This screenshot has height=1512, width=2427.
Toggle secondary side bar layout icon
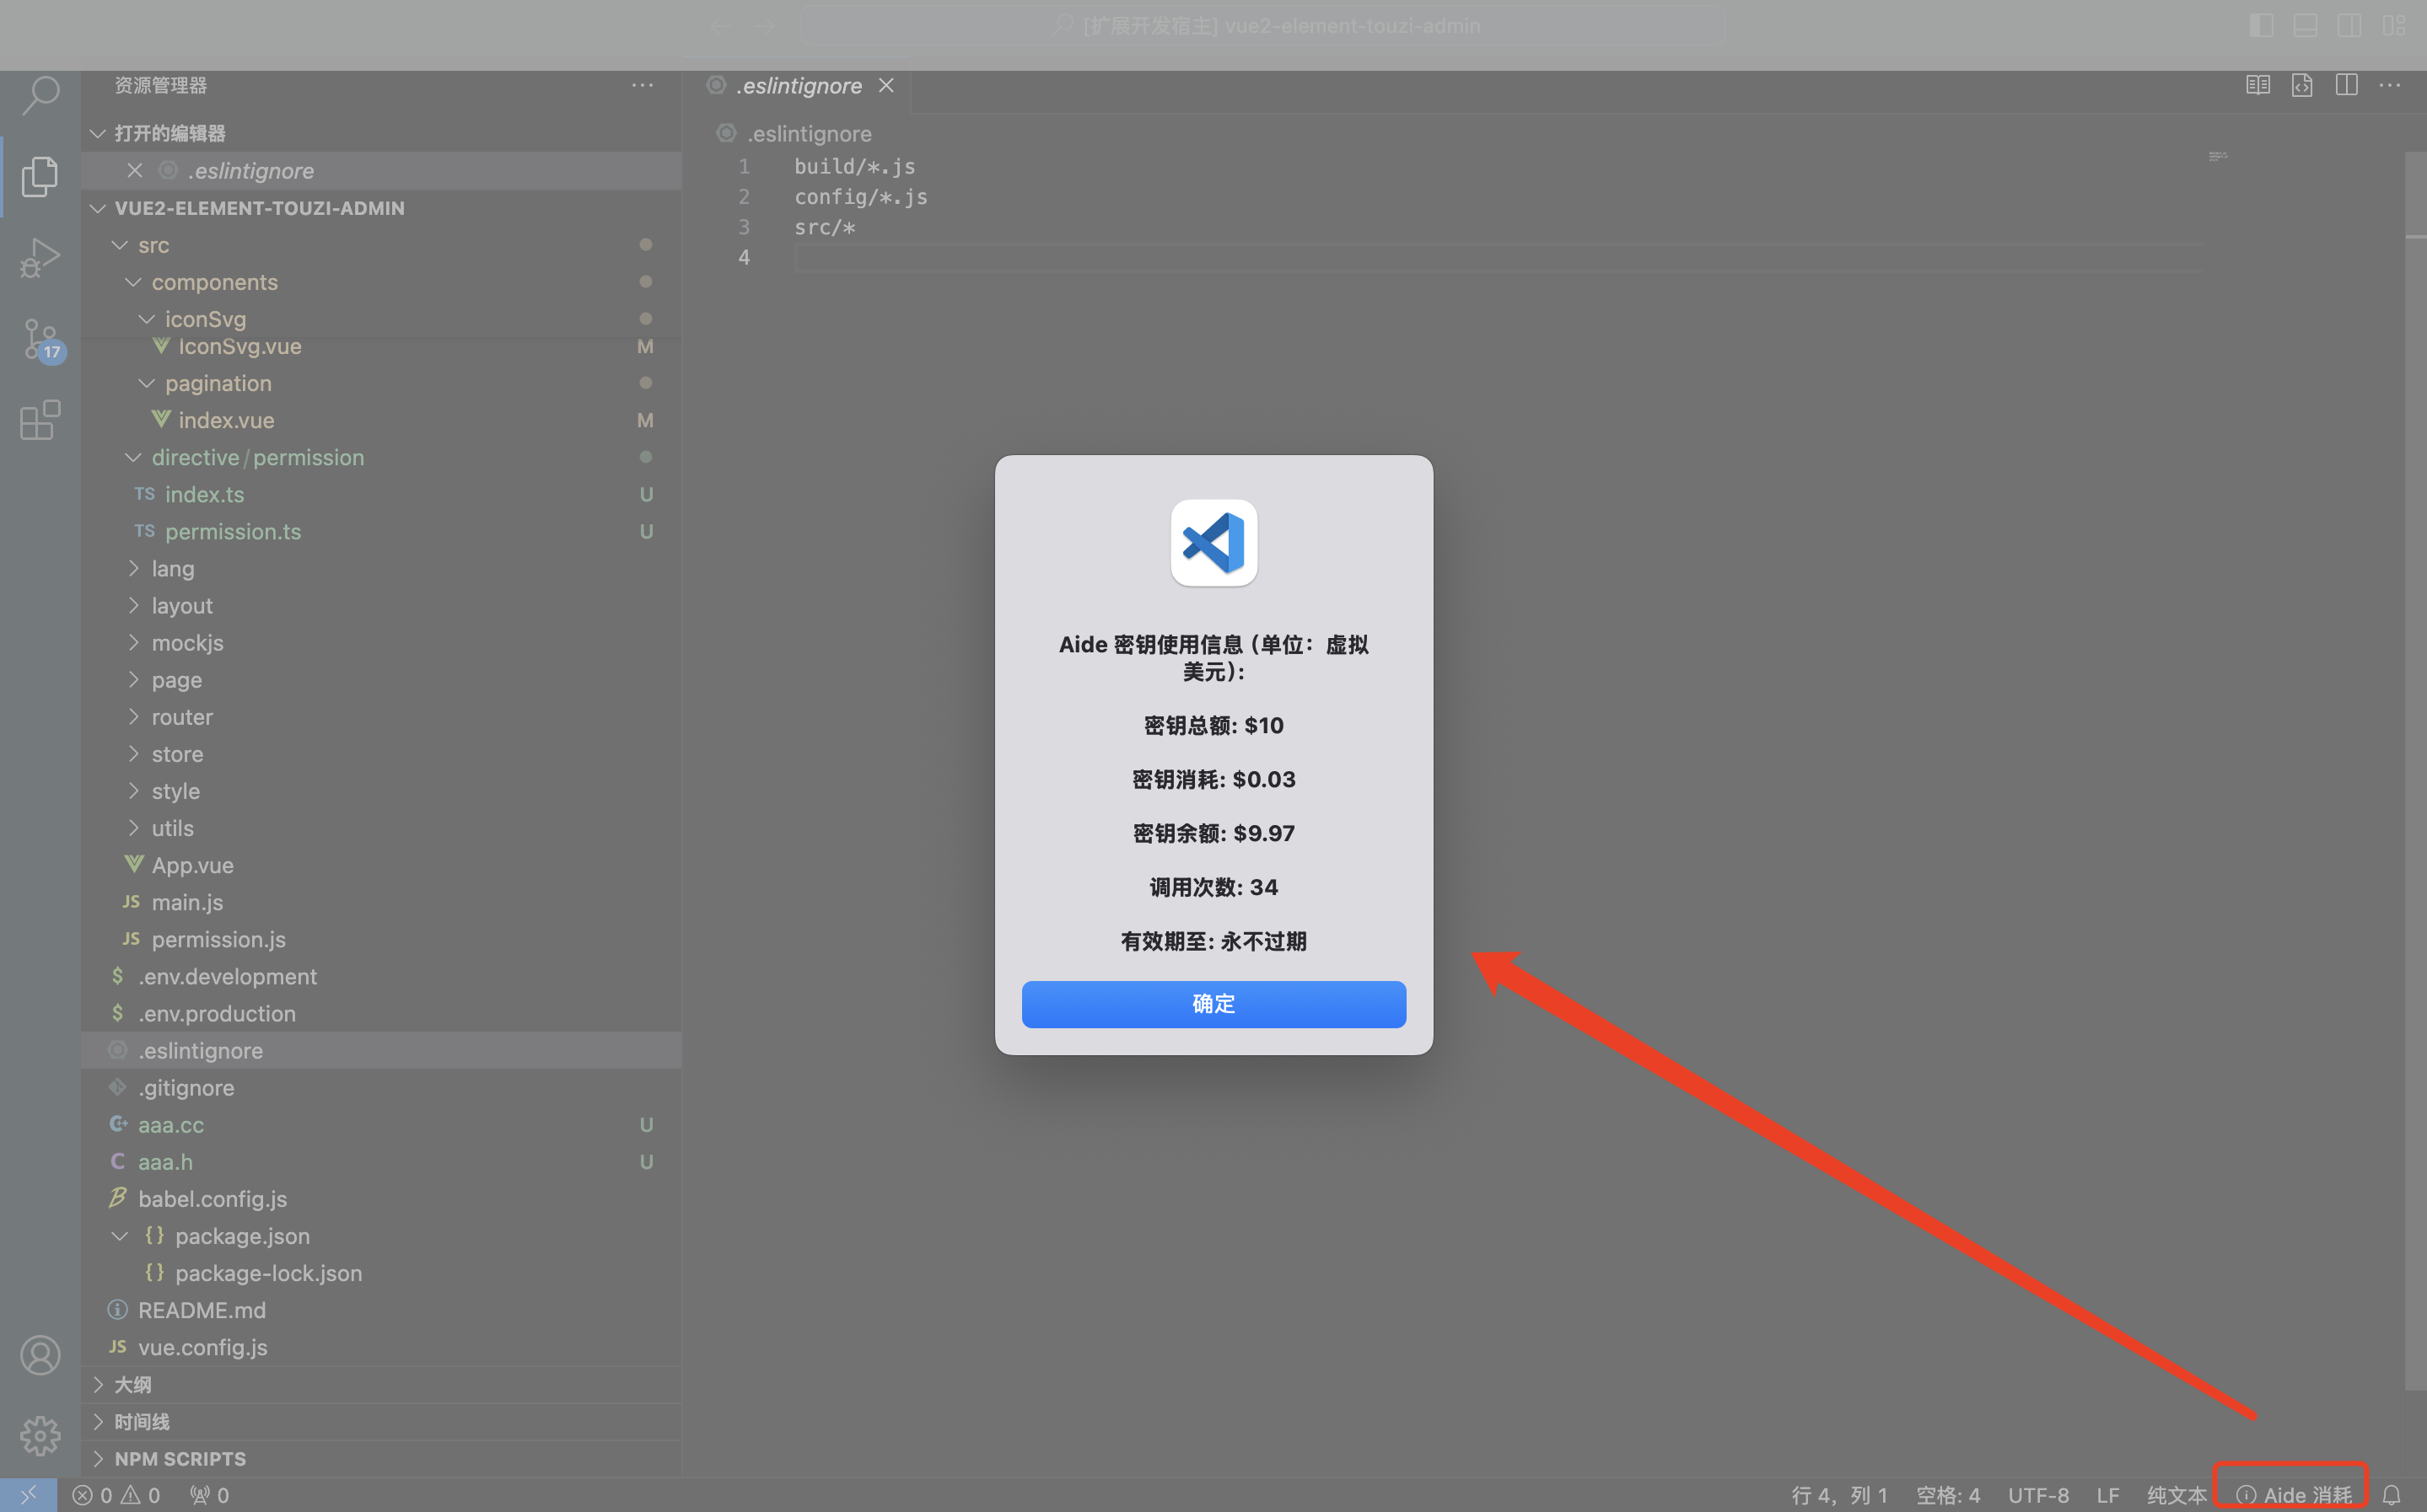[2349, 26]
